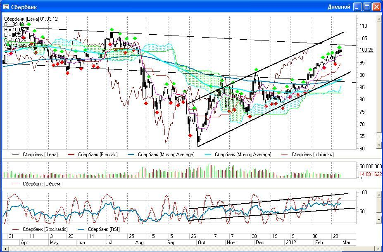Click the Сбербанк [Цена] 01.03.12 data header
Viewport: 383px width, 252px height.
coord(31,19)
